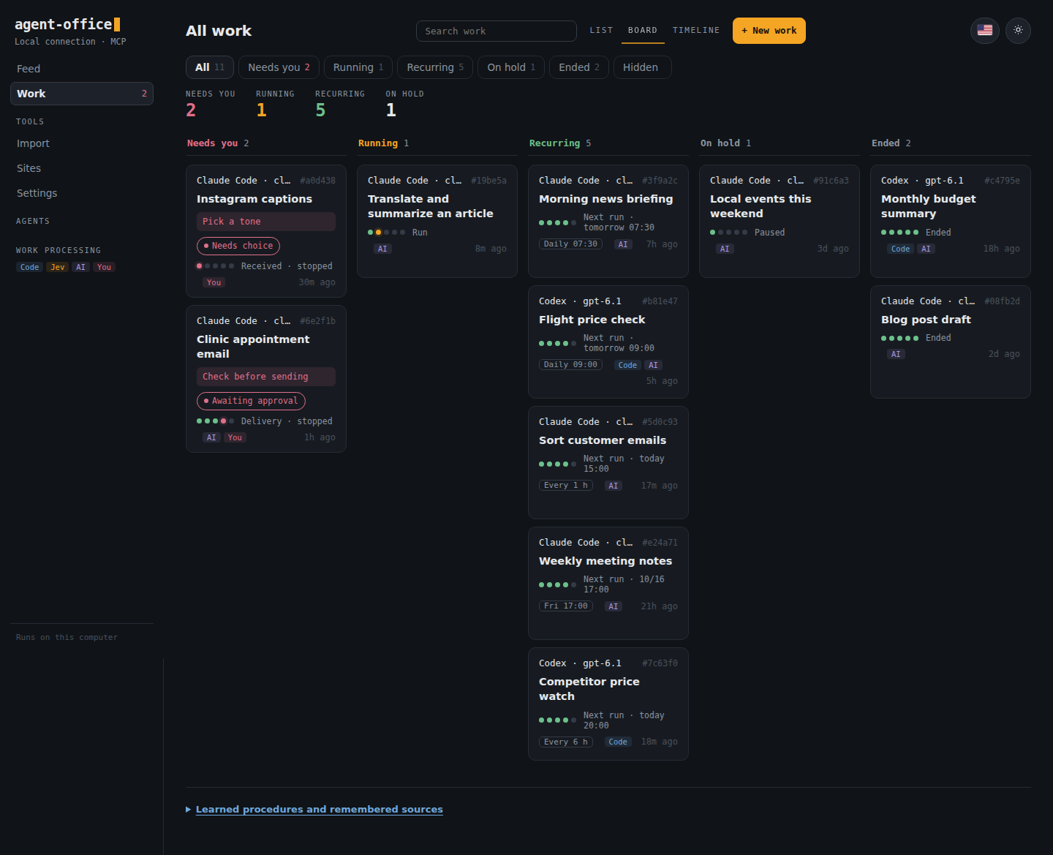Screen dimensions: 1053x855
Task: Open the Flight price check card
Action: [608, 342]
